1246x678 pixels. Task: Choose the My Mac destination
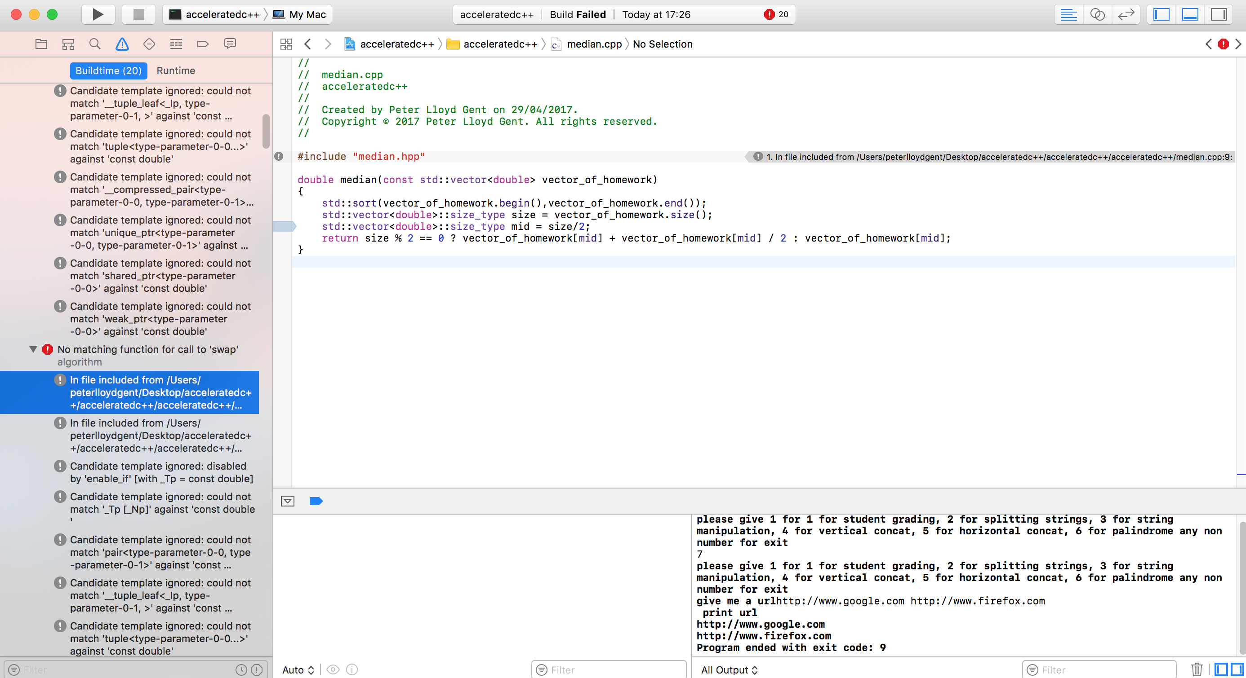point(299,14)
